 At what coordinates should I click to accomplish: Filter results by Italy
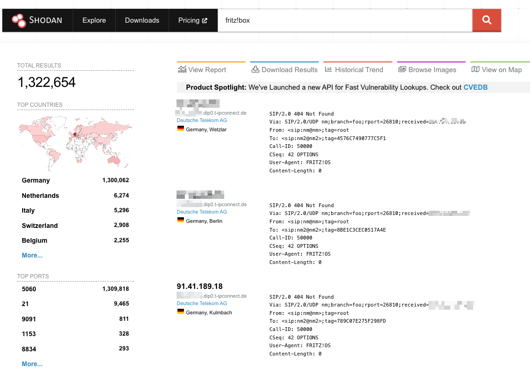pos(28,210)
